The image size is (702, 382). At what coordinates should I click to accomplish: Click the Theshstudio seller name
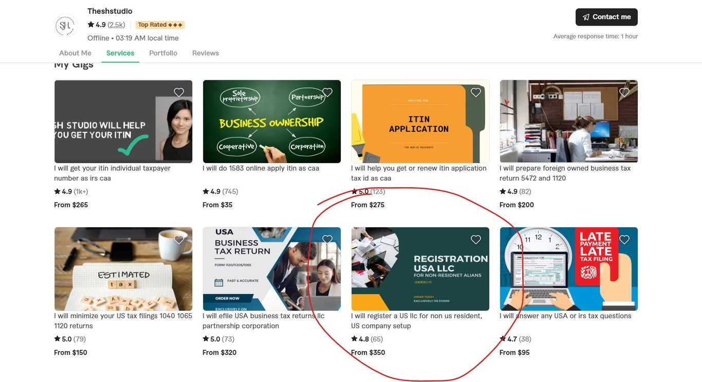pos(109,11)
